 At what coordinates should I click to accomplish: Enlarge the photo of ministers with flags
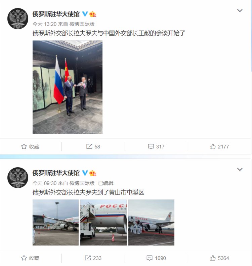pyautogui.click(x=68, y=87)
